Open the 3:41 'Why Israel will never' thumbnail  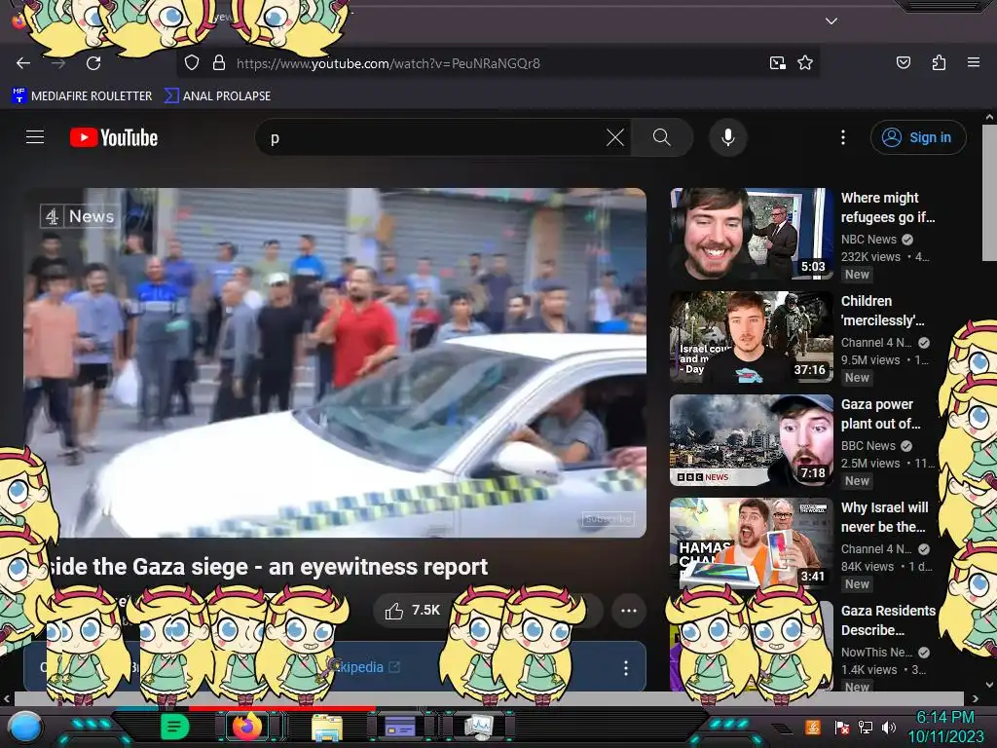pos(752,543)
